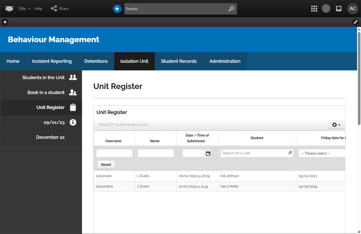This screenshot has width=361, height=234.
Task: Click the Frog logo icon
Action: tap(9, 8)
